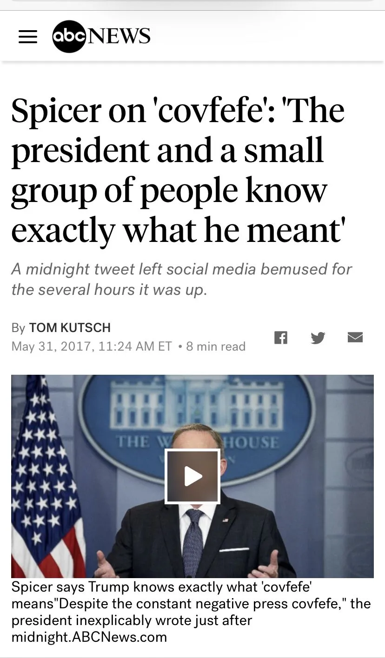Share the article on Facebook
This screenshot has width=385, height=658.
pos(281,338)
